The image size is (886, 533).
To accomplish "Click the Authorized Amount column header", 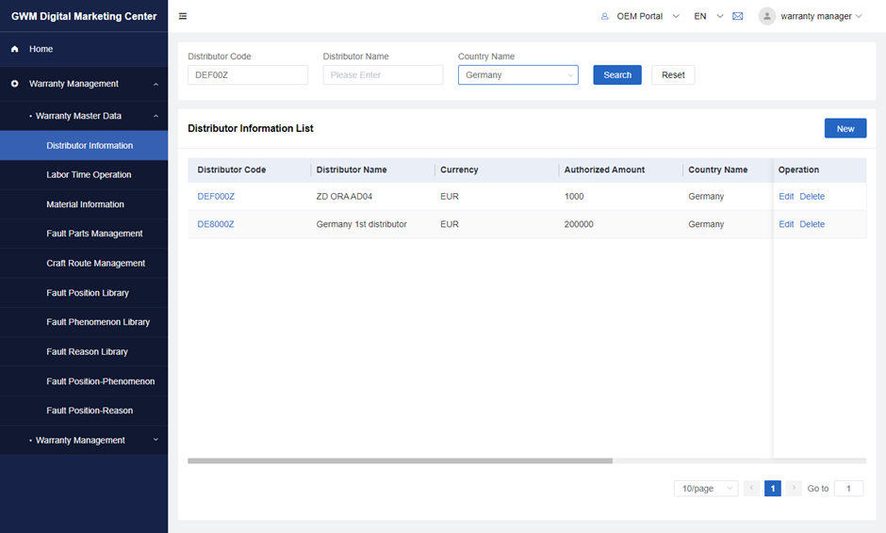I will pos(604,170).
